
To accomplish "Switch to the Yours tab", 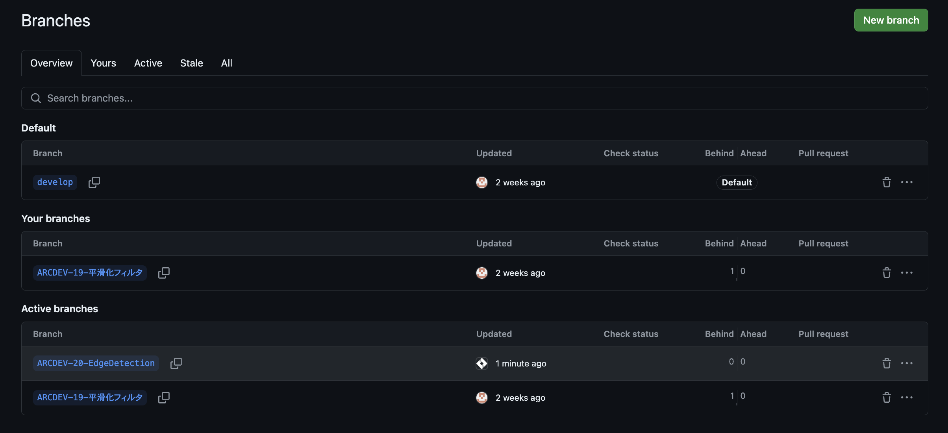I will (x=103, y=63).
